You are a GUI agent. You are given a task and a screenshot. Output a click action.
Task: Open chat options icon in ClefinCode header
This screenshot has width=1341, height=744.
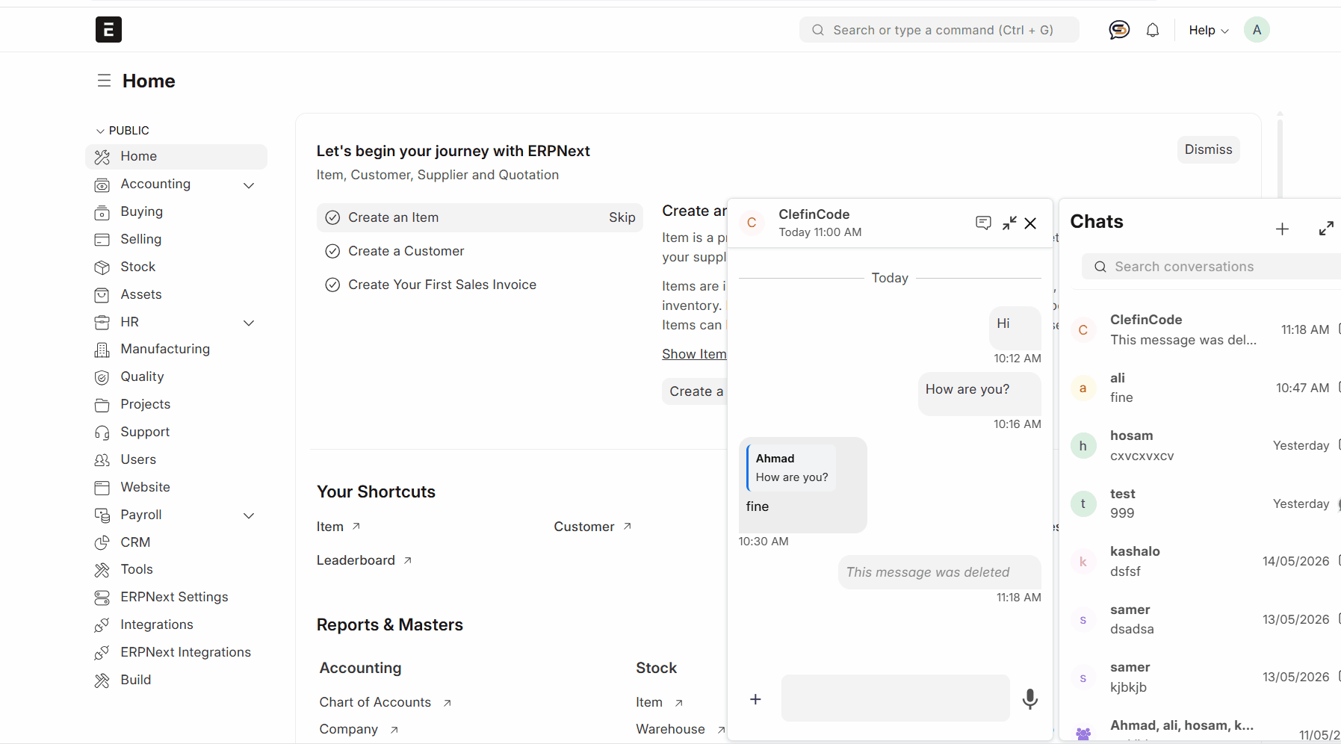coord(983,223)
